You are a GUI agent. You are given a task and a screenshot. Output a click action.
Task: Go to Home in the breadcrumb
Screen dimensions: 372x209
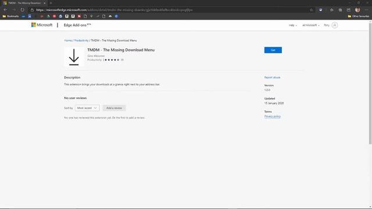[x=68, y=41]
